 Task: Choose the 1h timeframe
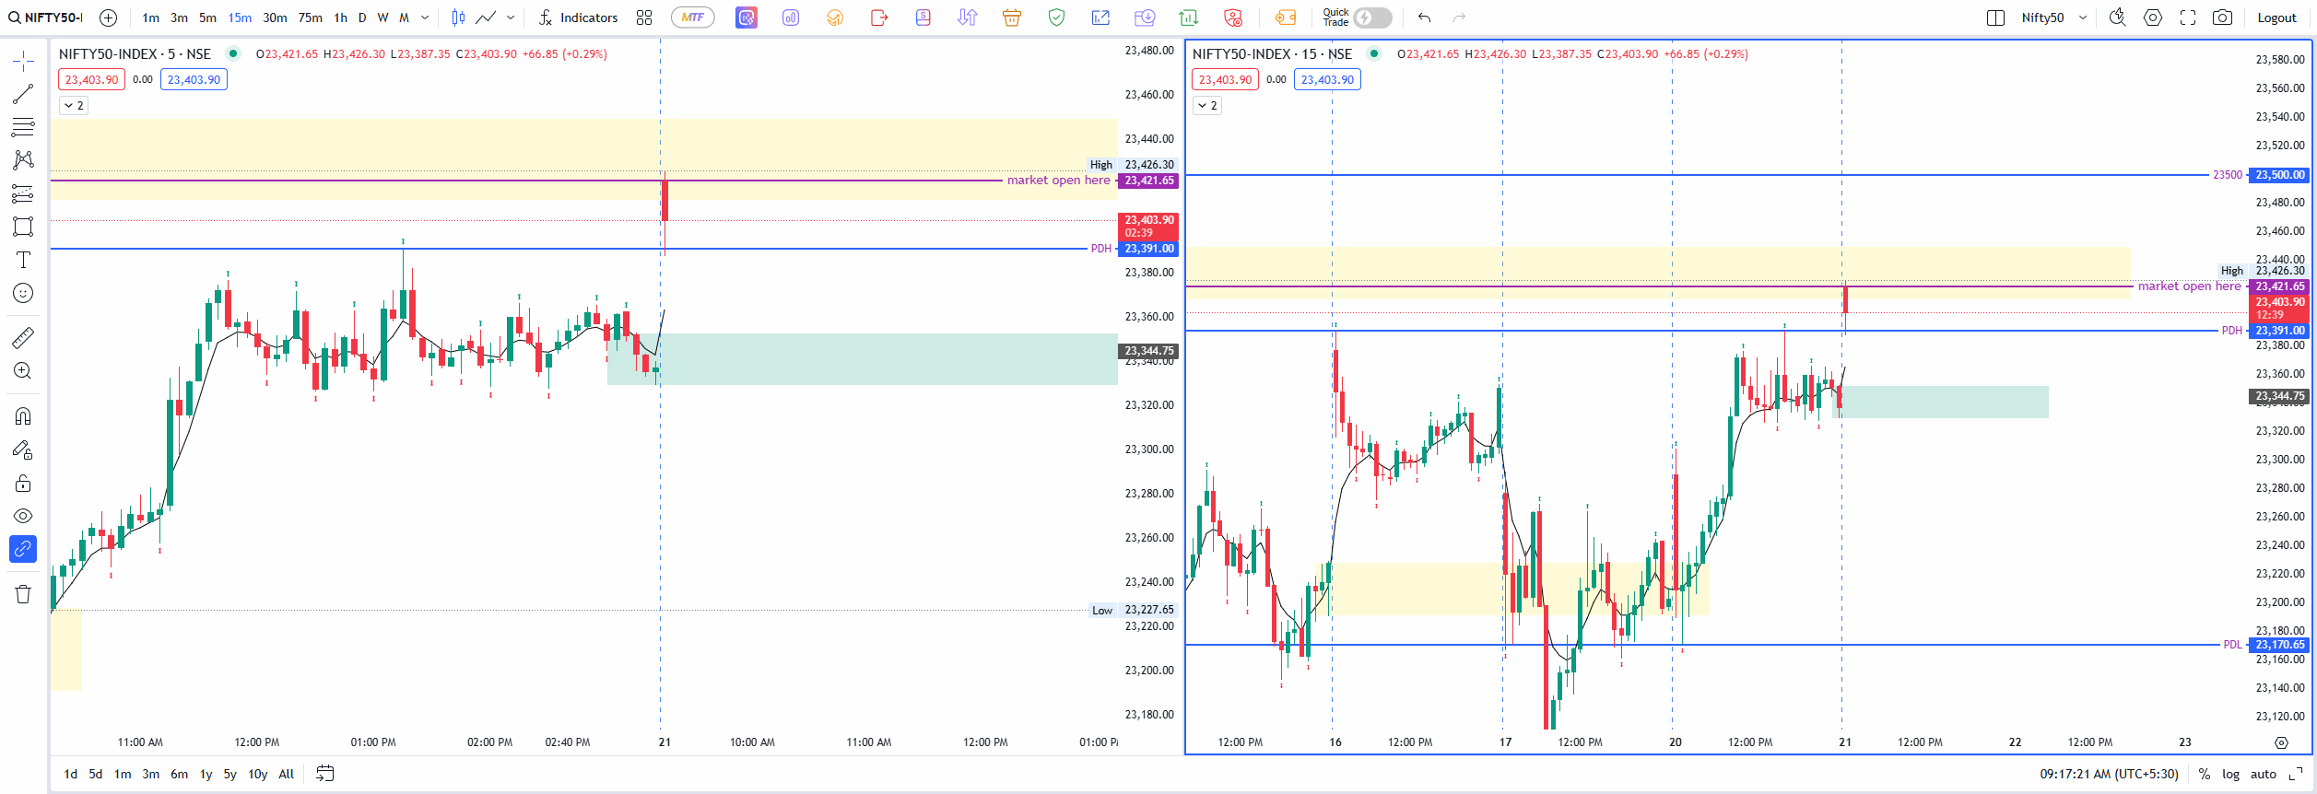(340, 18)
